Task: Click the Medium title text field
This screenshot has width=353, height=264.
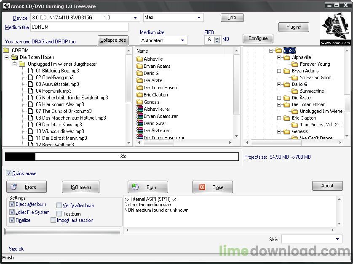Action: coord(79,27)
